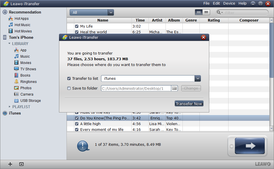Enable the Save to folder checkbox
274x169 pixels.
(x=69, y=88)
